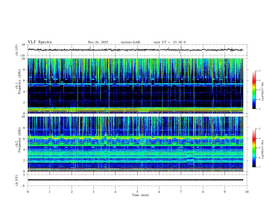
Task: Click the 5 tick of the ch.3(V) axis
Action: click(x=25, y=175)
